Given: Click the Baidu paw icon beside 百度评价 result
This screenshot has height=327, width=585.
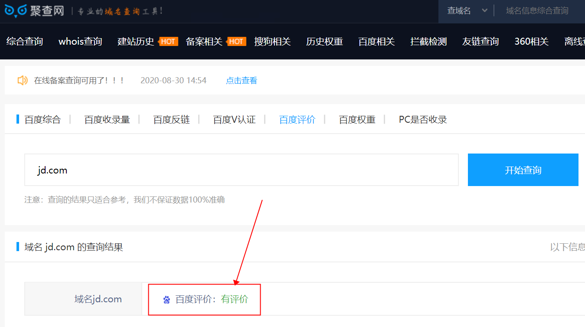Looking at the screenshot, I should click(166, 299).
